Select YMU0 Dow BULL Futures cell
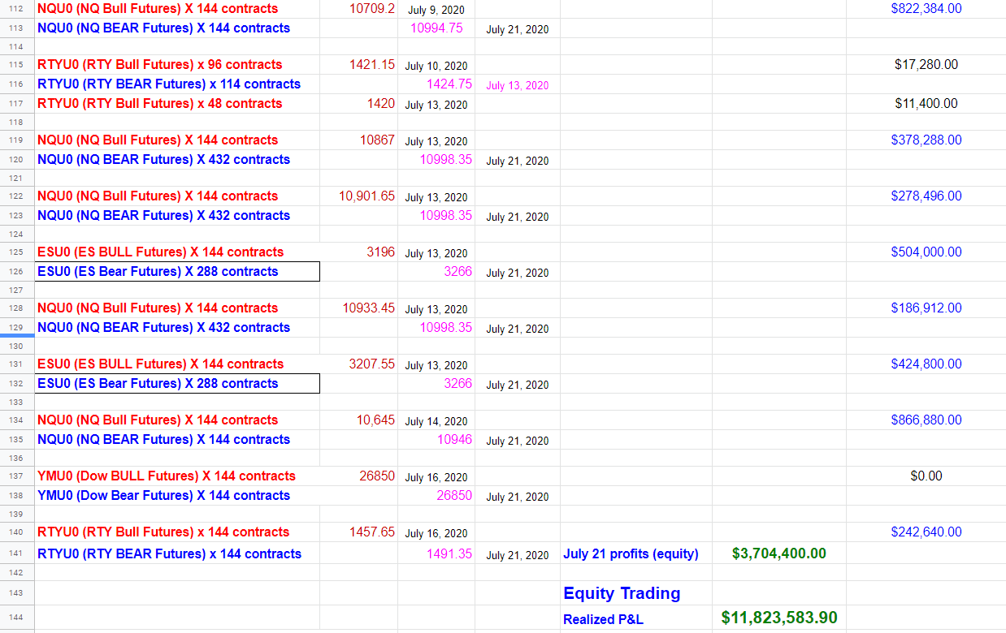Image resolution: width=1006 pixels, height=633 pixels. click(x=176, y=476)
